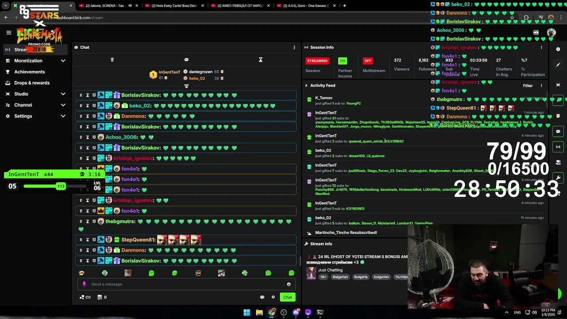Click the Just Chatting category link
The width and height of the screenshot is (567, 319).
pos(330,270)
